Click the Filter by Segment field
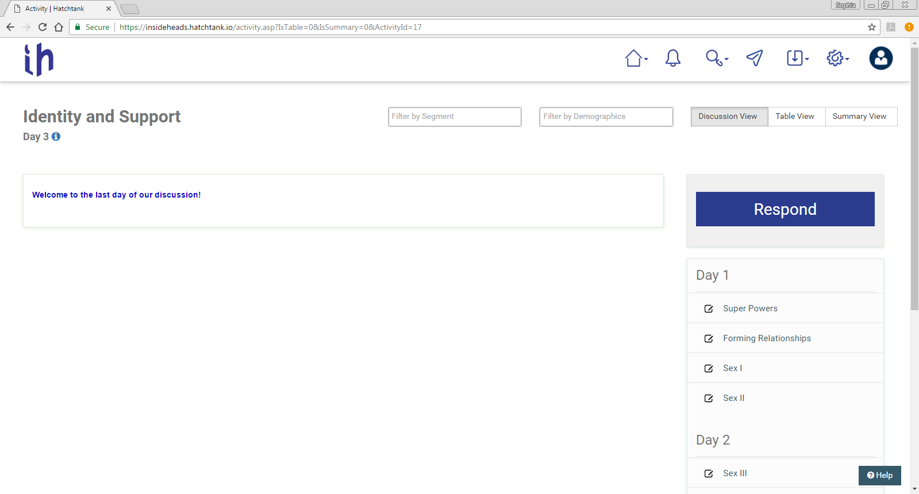The height and width of the screenshot is (494, 919). tap(455, 117)
